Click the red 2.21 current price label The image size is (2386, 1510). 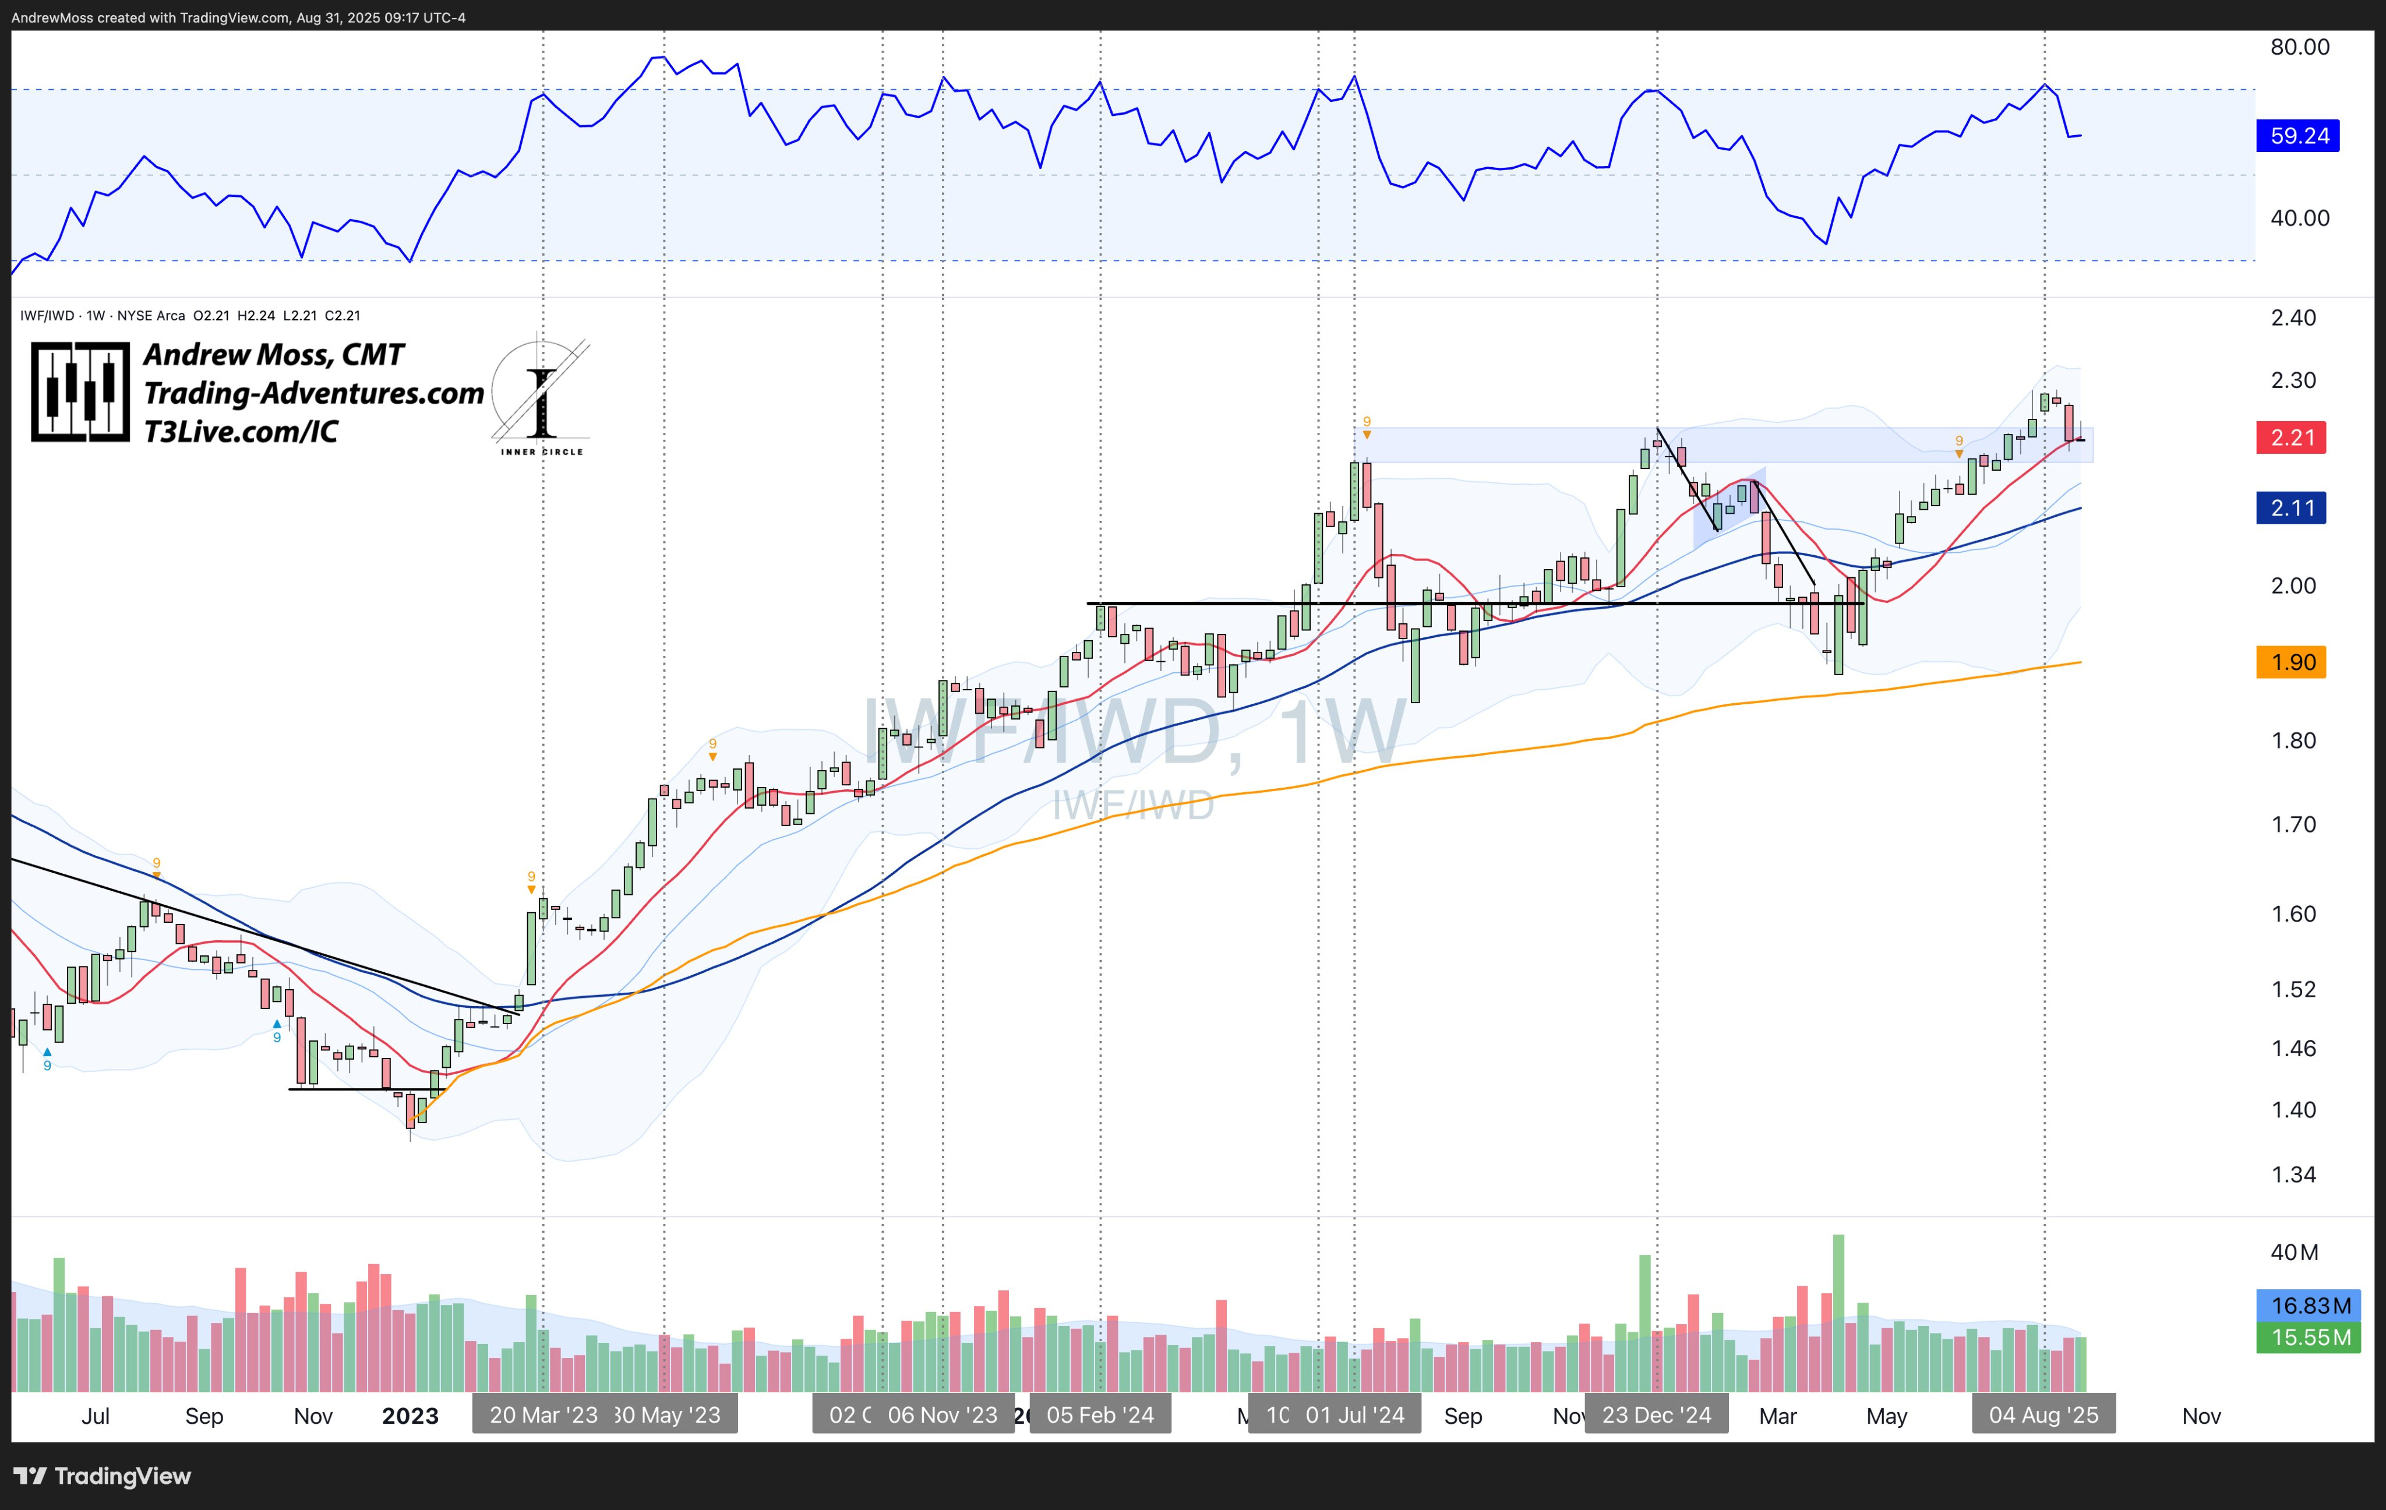2290,437
